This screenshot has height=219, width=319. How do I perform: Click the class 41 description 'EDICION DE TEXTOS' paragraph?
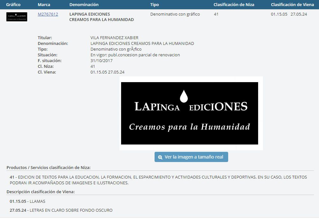coord(158,180)
